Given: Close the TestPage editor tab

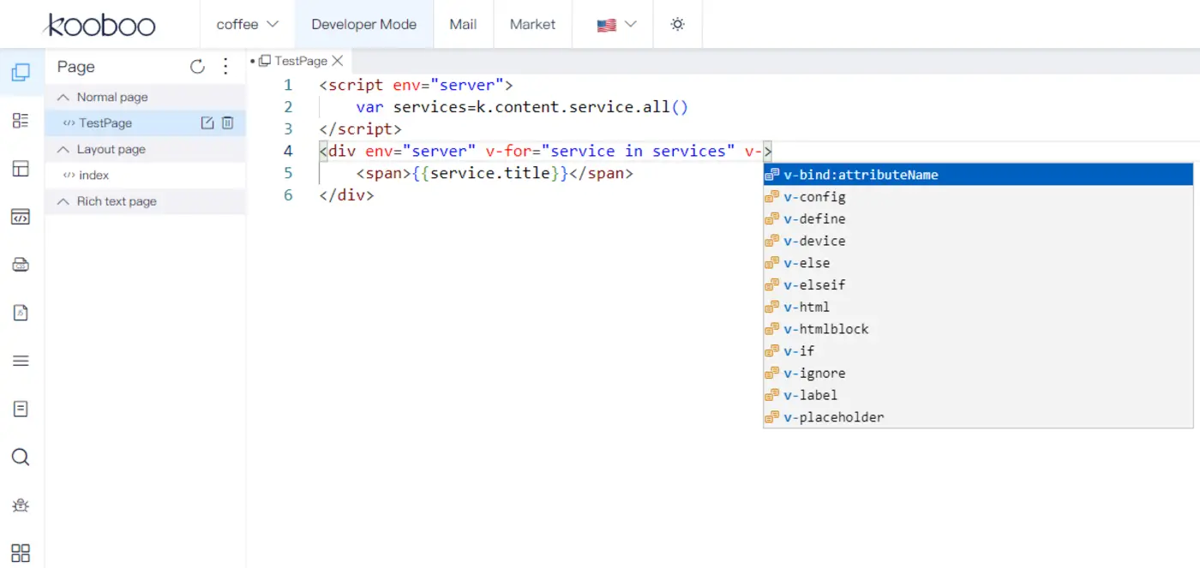Looking at the screenshot, I should coord(338,61).
